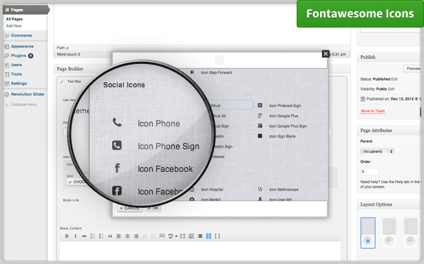Grab the dotted drag handle atop the dialog
The height and width of the screenshot is (264, 424).
click(x=220, y=60)
